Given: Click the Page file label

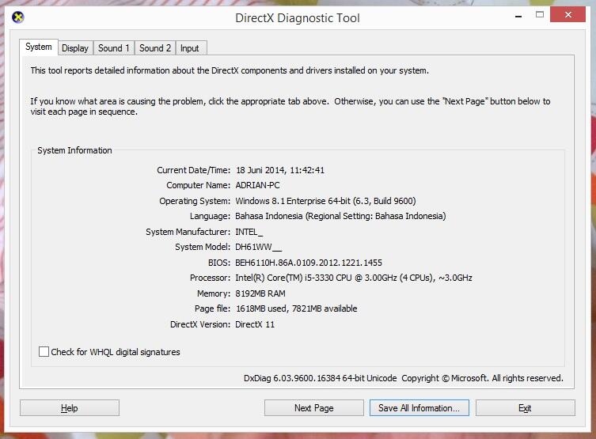Looking at the screenshot, I should [x=212, y=308].
